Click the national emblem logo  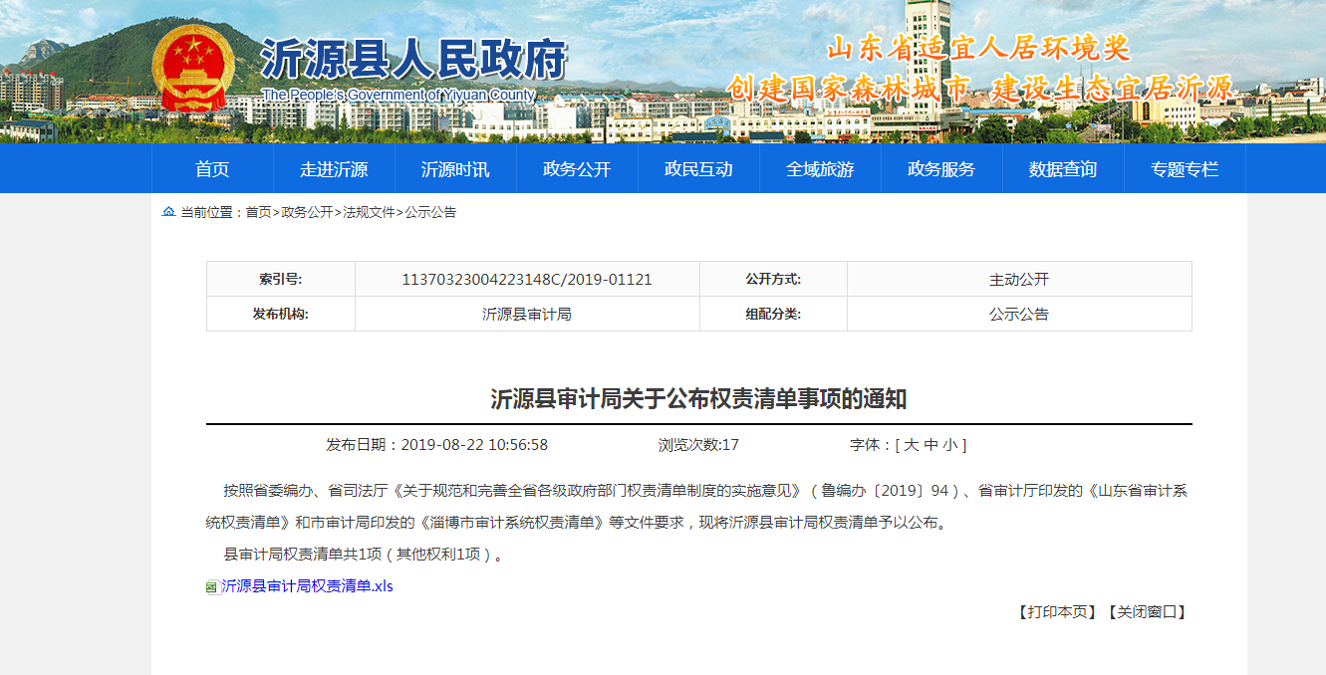192,68
